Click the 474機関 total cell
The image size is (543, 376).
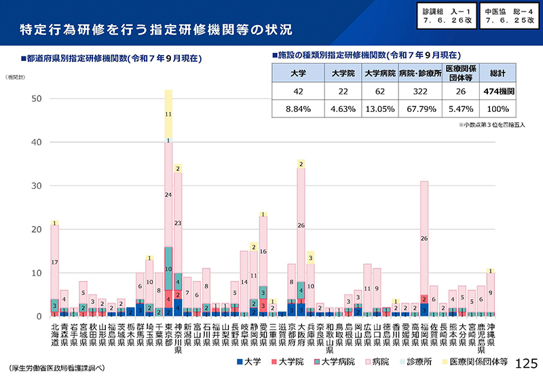click(500, 92)
